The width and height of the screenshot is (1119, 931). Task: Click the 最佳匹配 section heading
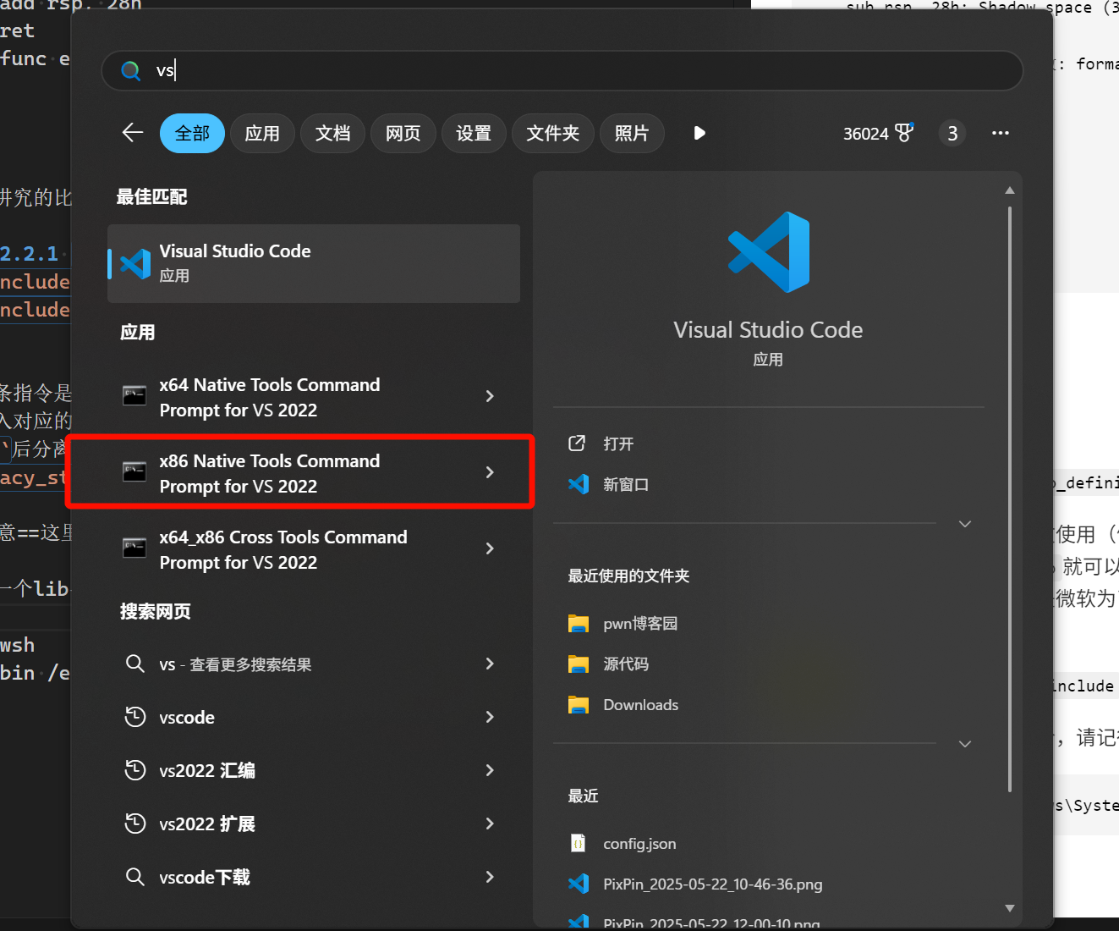(152, 197)
